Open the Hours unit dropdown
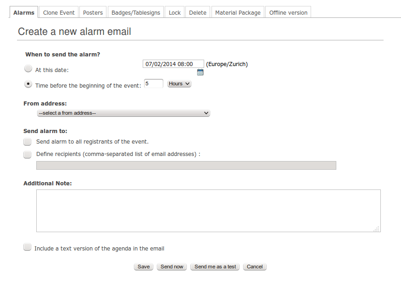 coord(179,84)
